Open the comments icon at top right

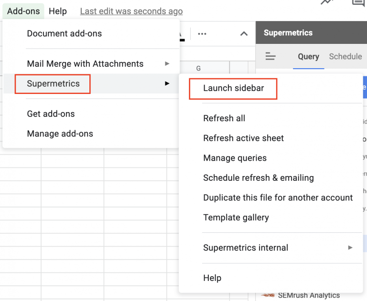click(x=359, y=3)
